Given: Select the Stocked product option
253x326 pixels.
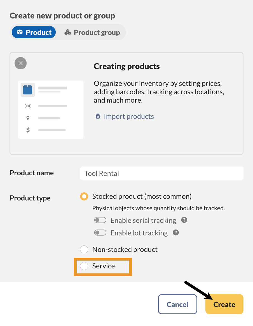Looking at the screenshot, I should [84, 196].
